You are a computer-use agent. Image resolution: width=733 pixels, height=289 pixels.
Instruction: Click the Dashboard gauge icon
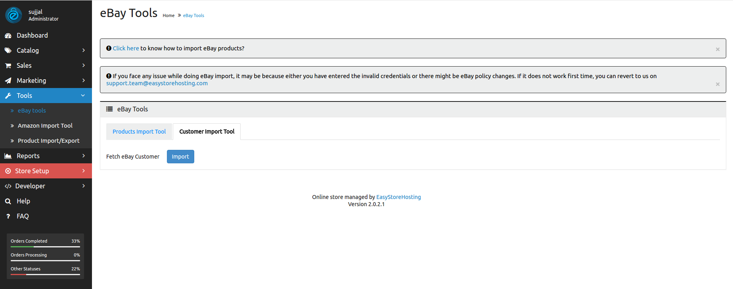(8, 36)
